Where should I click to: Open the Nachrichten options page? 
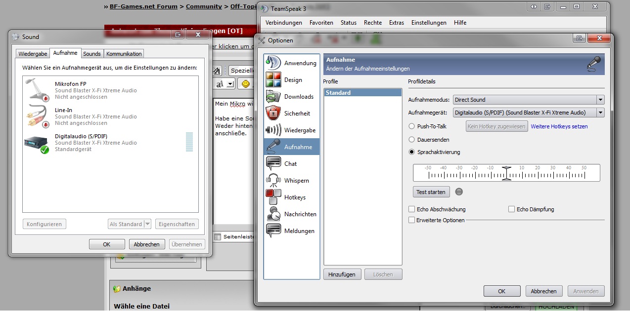(x=292, y=214)
